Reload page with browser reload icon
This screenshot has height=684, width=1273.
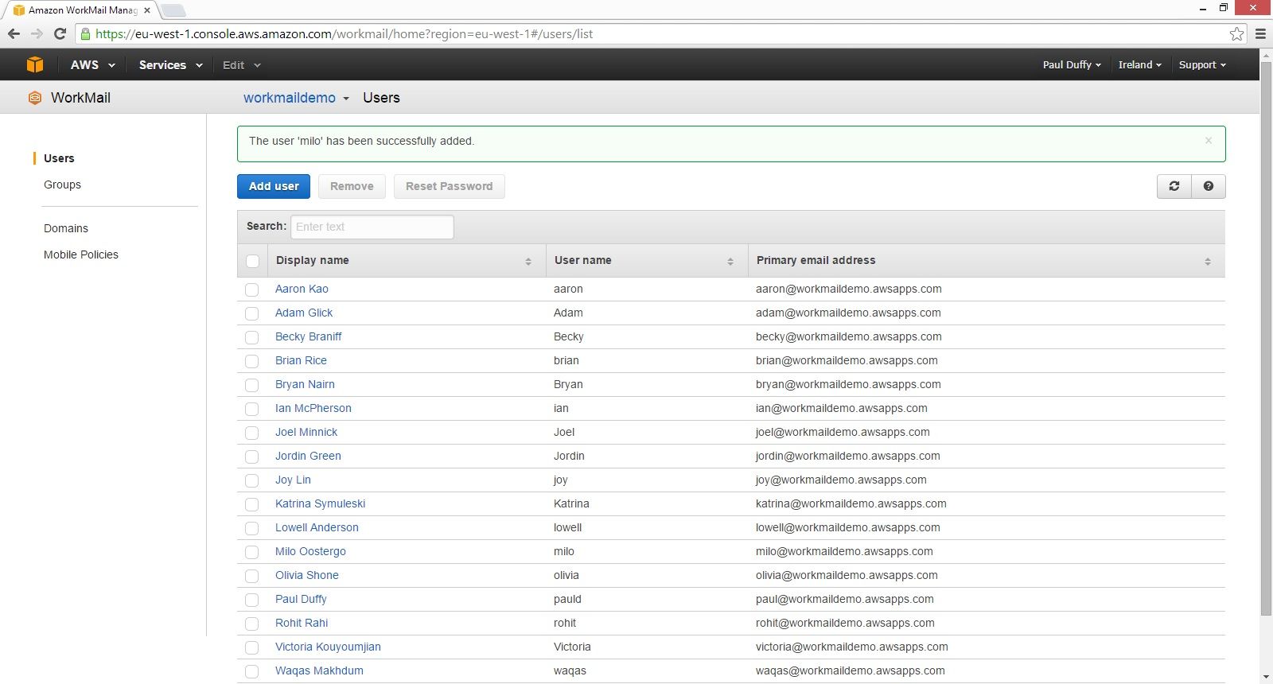60,33
